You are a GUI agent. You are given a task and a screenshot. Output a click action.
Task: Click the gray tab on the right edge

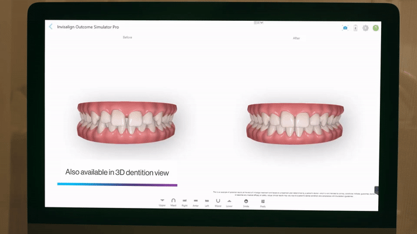[376, 190]
